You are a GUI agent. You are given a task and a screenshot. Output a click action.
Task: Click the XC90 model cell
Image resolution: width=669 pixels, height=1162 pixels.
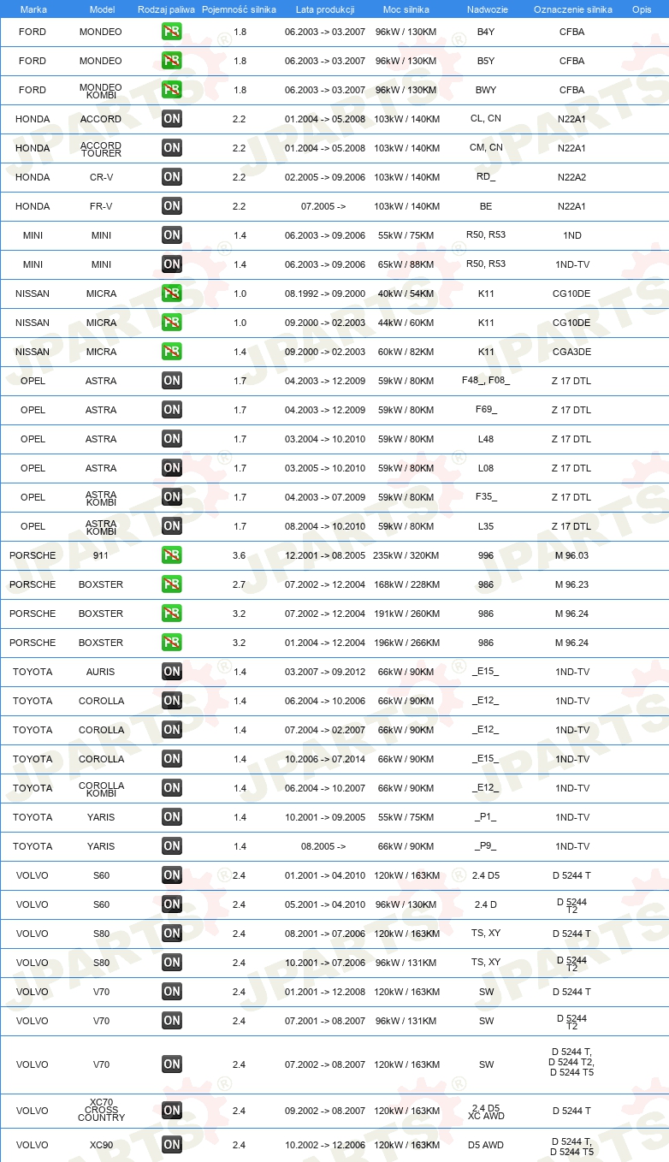[x=101, y=1145]
